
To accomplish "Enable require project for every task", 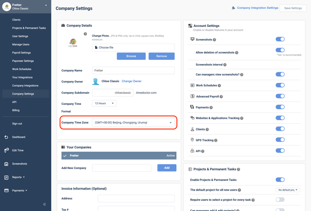I will tap(280, 200).
